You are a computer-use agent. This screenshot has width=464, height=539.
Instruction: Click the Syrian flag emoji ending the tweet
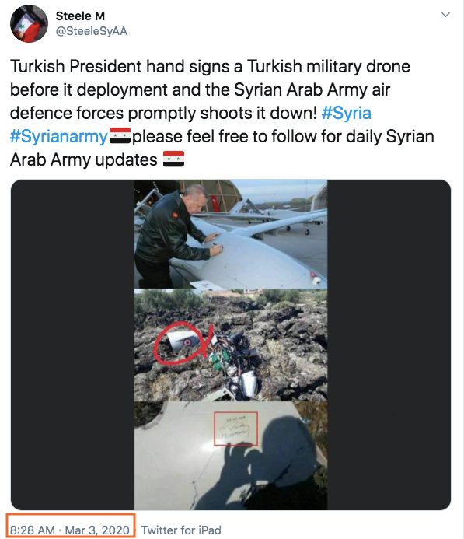pyautogui.click(x=173, y=159)
